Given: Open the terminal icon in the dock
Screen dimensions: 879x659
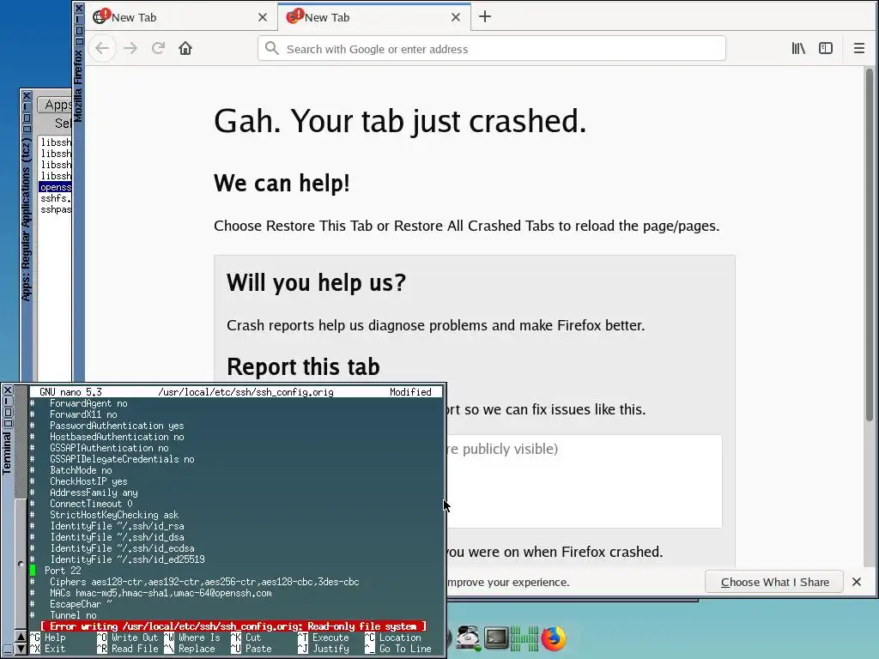Looking at the screenshot, I should point(496,638).
